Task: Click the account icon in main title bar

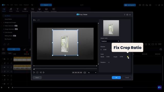Action: click(150, 5)
